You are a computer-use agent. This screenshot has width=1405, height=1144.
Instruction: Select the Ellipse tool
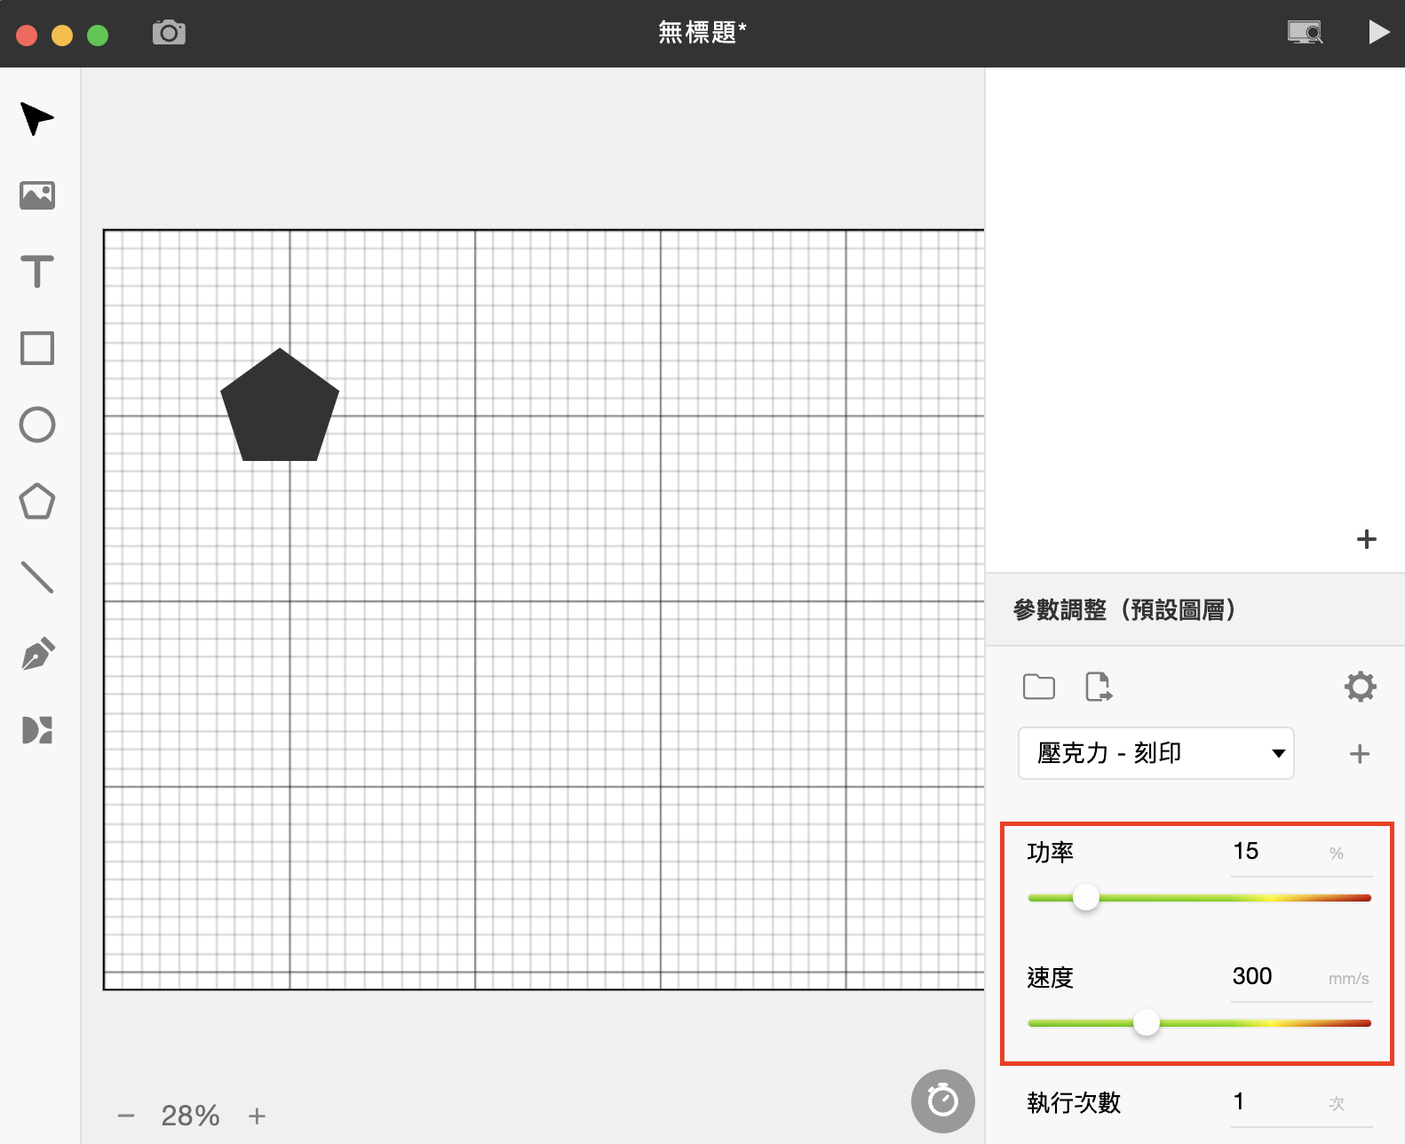tap(37, 425)
